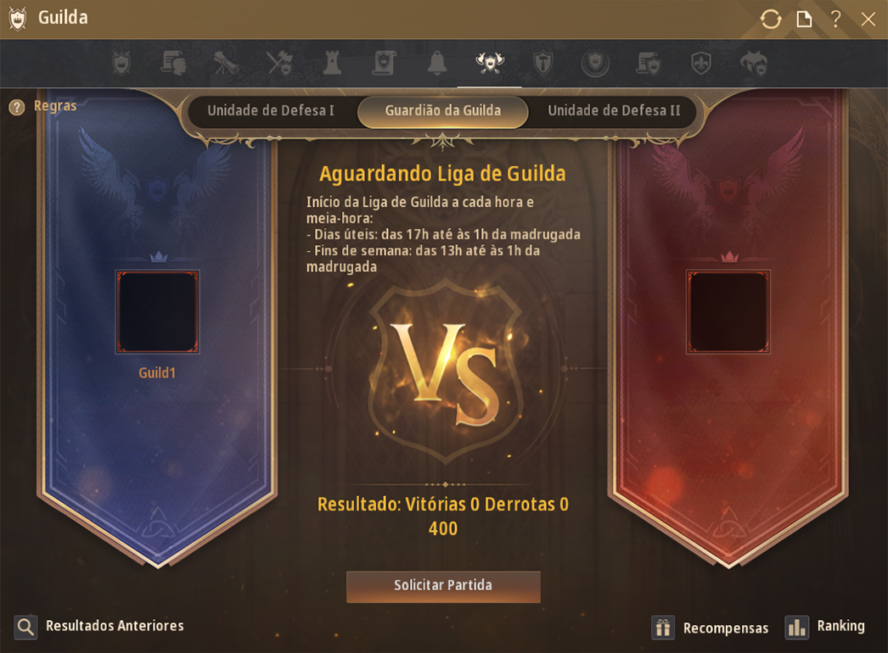This screenshot has width=888, height=653.
Task: Switch to Unidade de Defesa I tab
Action: [x=271, y=110]
